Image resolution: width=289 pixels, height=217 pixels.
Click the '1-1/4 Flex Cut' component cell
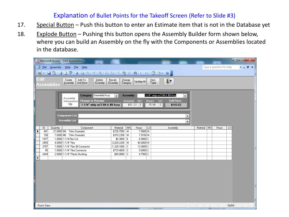pos(87,139)
